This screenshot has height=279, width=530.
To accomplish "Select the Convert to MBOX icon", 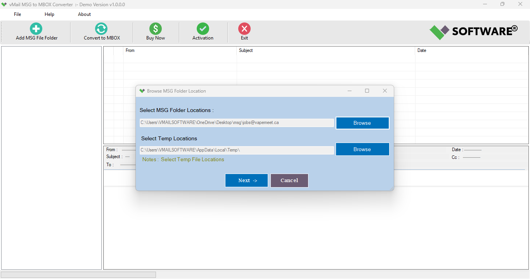I will [101, 29].
